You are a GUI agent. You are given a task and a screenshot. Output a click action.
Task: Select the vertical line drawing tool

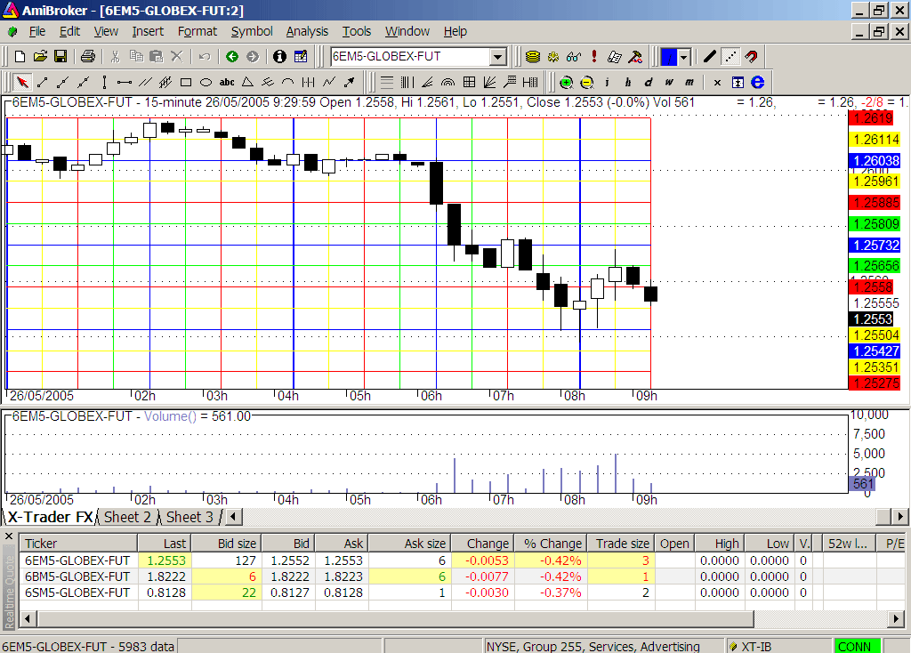tap(105, 82)
